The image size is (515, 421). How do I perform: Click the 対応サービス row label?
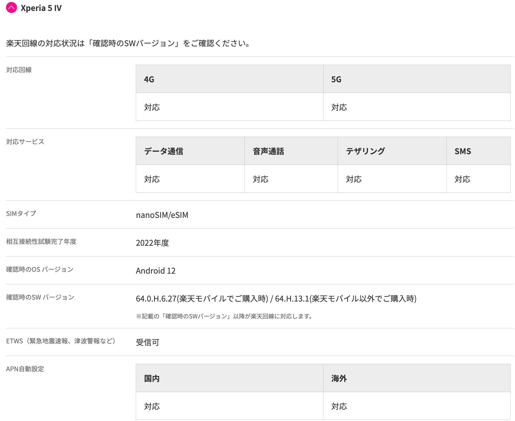click(25, 142)
